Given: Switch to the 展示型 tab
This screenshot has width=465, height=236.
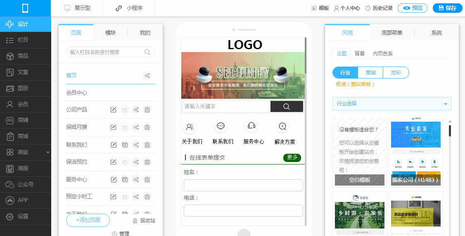Looking at the screenshot, I should tap(77, 8).
